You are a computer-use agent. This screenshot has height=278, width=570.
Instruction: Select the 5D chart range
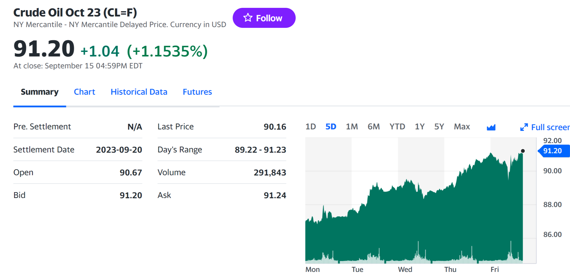coord(331,127)
